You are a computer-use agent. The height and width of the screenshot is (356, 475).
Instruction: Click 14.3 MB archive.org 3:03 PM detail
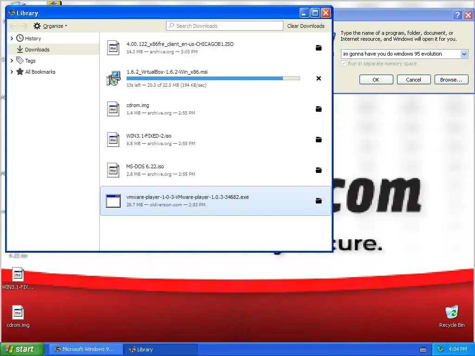click(x=162, y=52)
